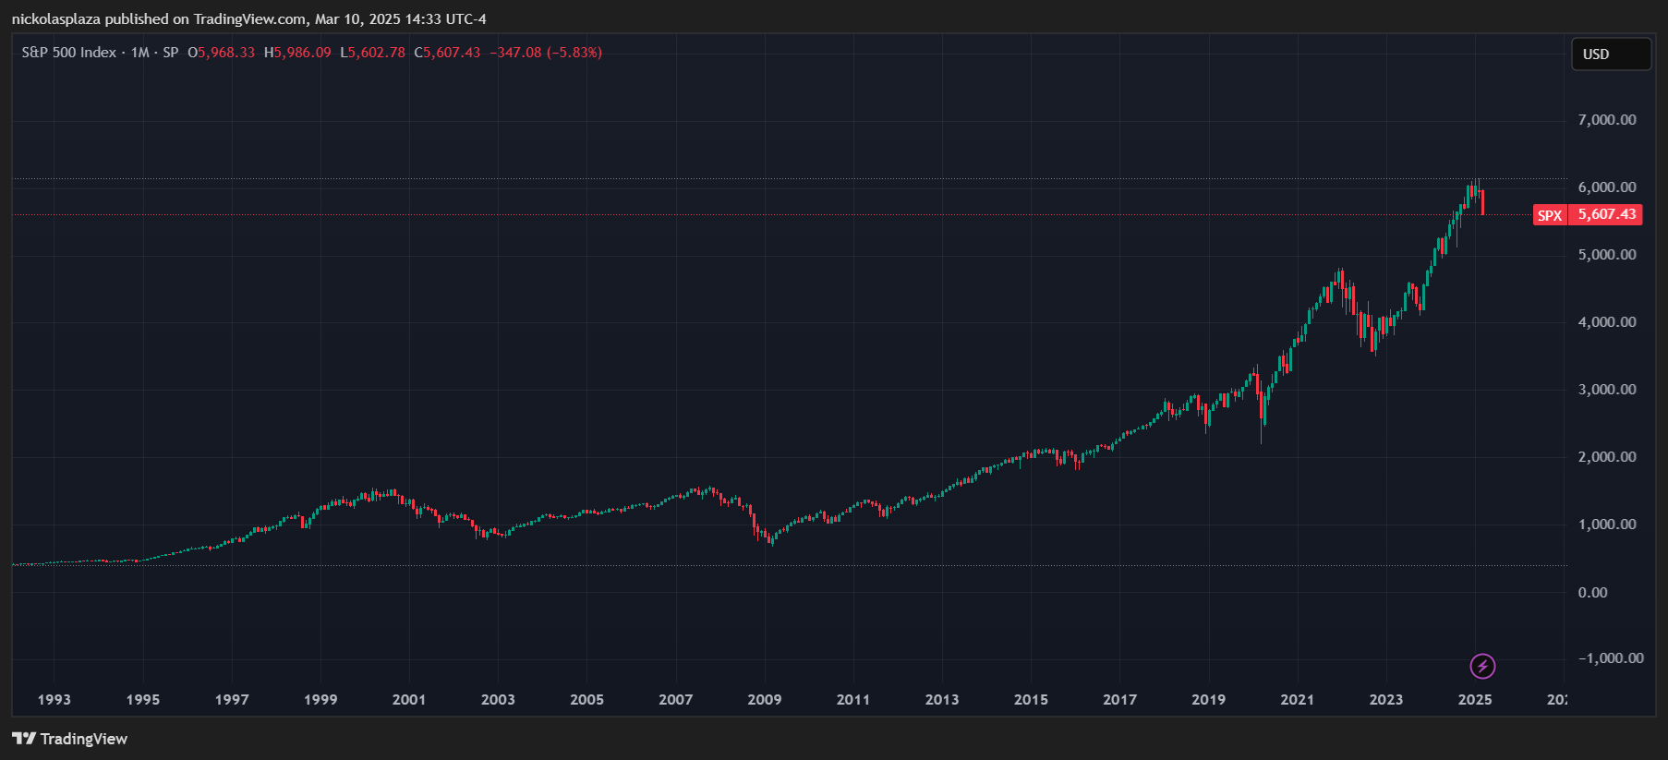Click the 1M interval label
Screen dimensions: 1668x760
point(140,53)
